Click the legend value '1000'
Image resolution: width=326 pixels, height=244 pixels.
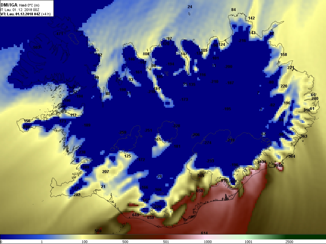208,242
